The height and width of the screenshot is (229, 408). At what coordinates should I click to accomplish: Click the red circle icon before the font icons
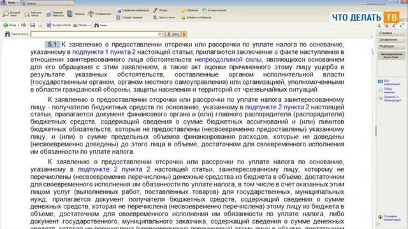coord(387,25)
